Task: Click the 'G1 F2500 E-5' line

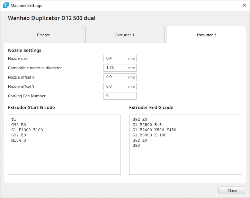Action: point(147,125)
